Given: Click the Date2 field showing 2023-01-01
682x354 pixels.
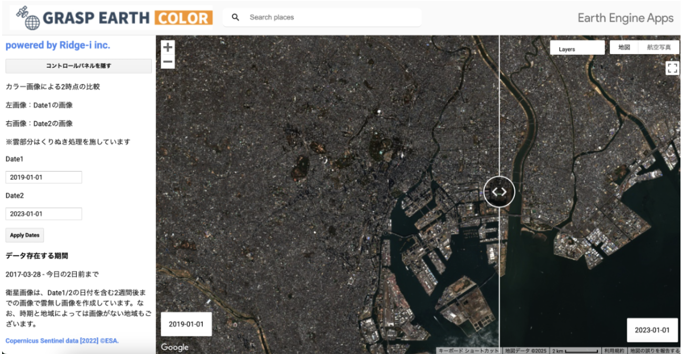Looking at the screenshot, I should pyautogui.click(x=44, y=214).
